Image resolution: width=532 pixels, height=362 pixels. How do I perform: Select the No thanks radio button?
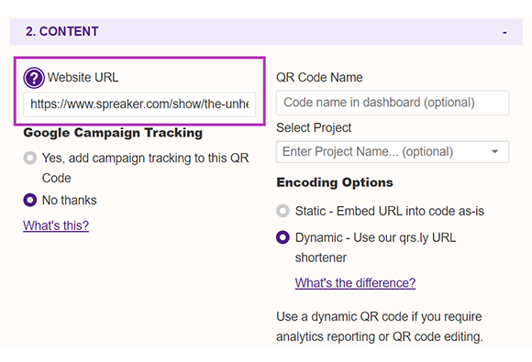tap(30, 200)
